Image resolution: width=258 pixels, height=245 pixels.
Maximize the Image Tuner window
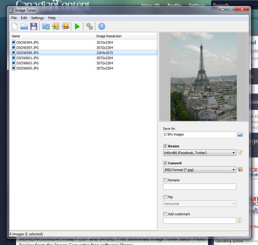tap(231, 9)
